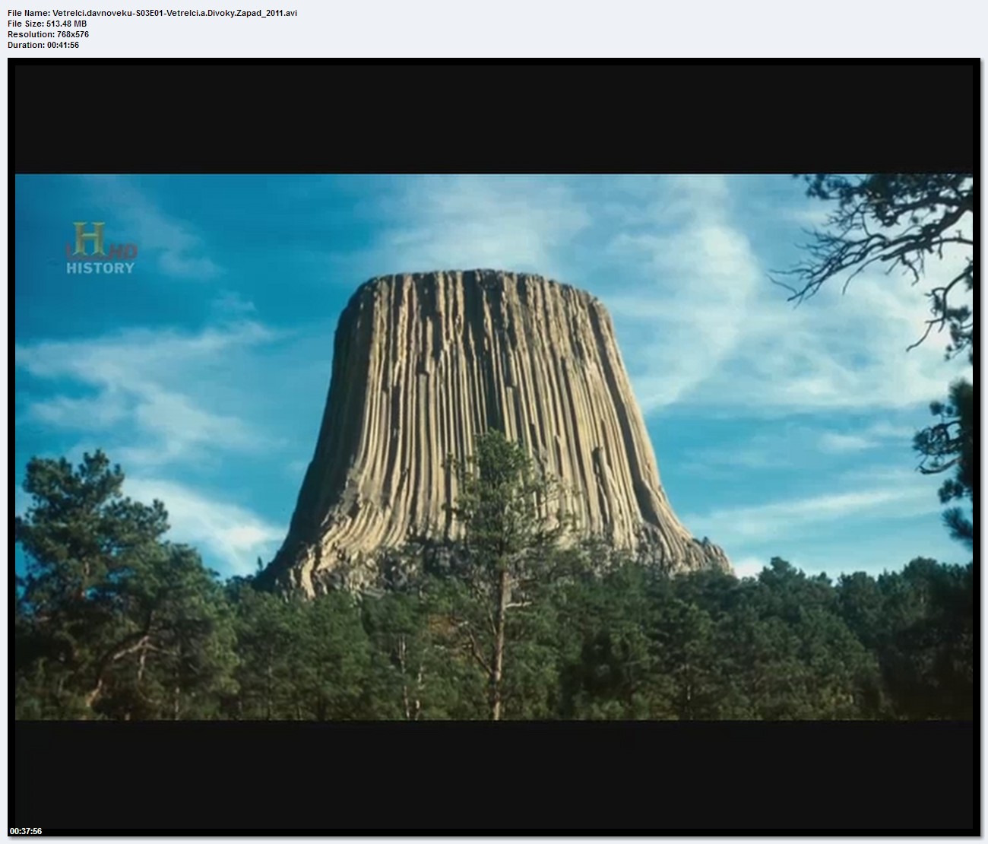Select the 513.48 MB file size value
The height and width of the screenshot is (844, 988).
pyautogui.click(x=67, y=24)
